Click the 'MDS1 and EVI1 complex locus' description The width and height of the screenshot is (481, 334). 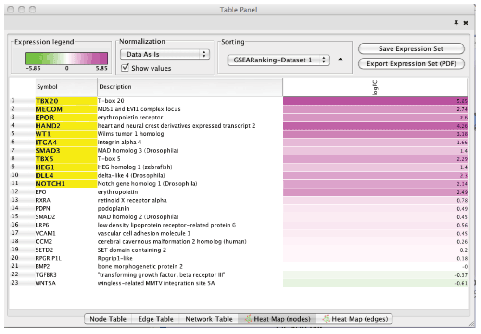(x=139, y=109)
